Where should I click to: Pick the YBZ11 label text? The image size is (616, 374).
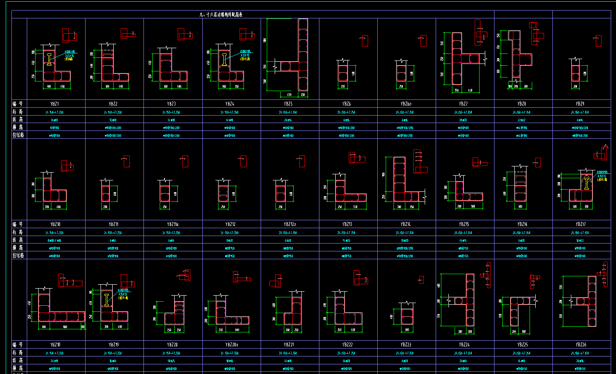(x=113, y=224)
